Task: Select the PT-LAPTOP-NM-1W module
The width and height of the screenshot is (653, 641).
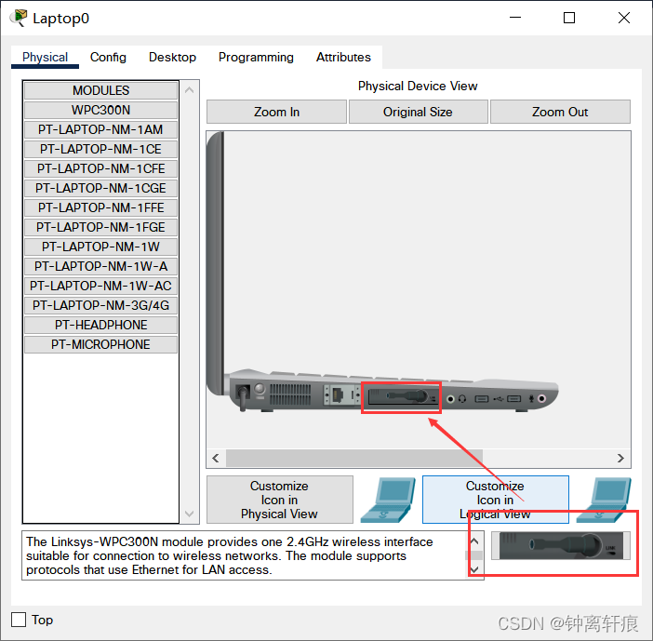Action: pyautogui.click(x=100, y=247)
